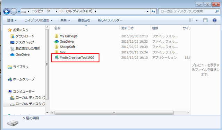Open コンピューター in navigation pane

[x=24, y=92]
